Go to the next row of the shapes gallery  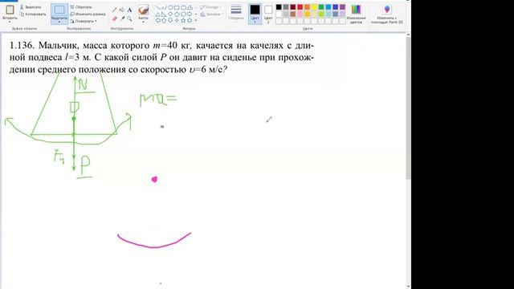196,14
